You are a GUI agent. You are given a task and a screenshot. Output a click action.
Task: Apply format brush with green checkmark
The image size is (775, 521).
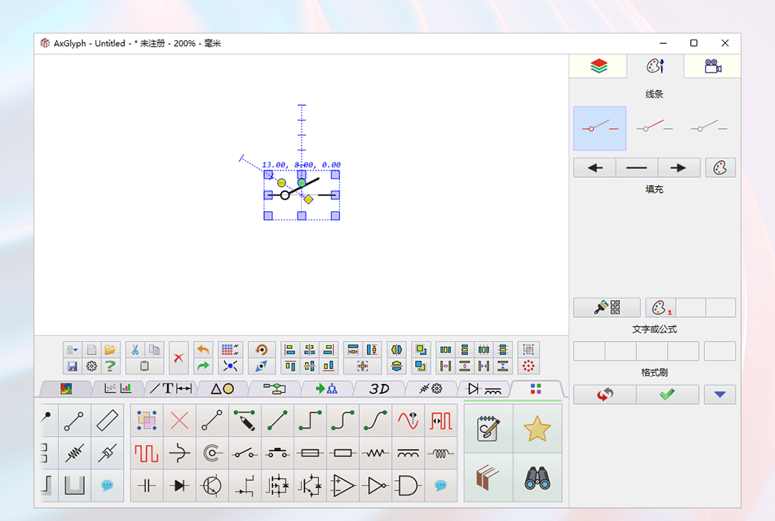click(x=667, y=394)
